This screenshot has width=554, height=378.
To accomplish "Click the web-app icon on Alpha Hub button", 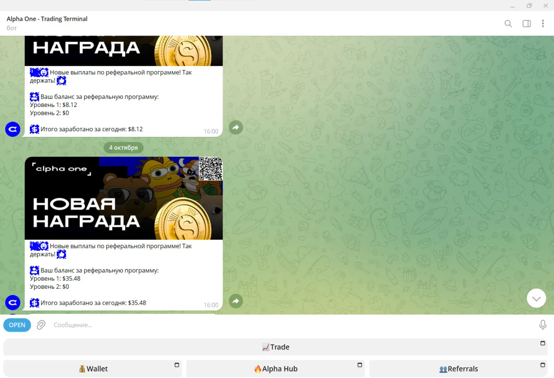I will click(x=360, y=365).
